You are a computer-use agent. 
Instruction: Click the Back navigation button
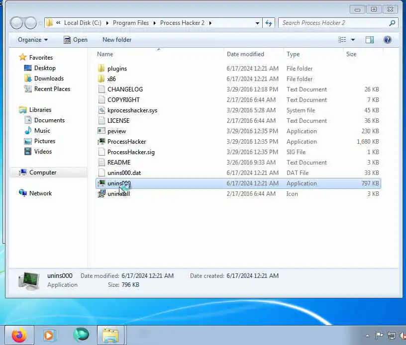coord(17,23)
